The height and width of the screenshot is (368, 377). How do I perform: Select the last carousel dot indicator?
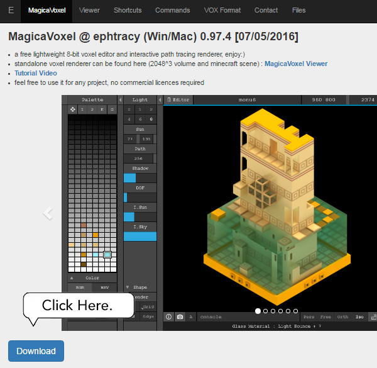(296, 311)
